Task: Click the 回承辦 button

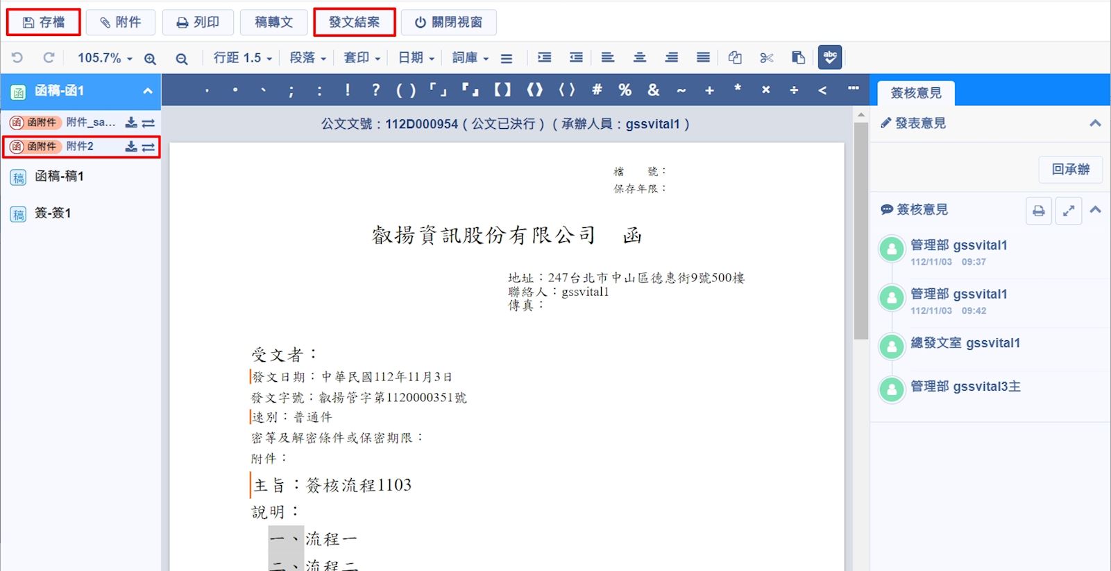Action: coord(1070,169)
